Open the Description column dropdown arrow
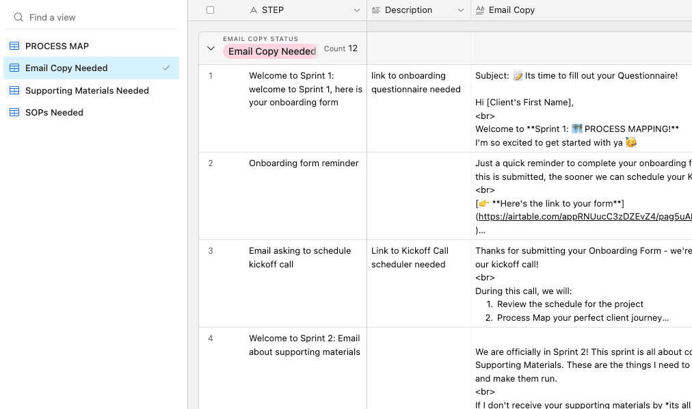Viewport: 692px width, 409px height. (461, 10)
